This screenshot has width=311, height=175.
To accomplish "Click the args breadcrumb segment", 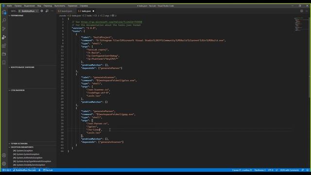I will tap(106, 16).
